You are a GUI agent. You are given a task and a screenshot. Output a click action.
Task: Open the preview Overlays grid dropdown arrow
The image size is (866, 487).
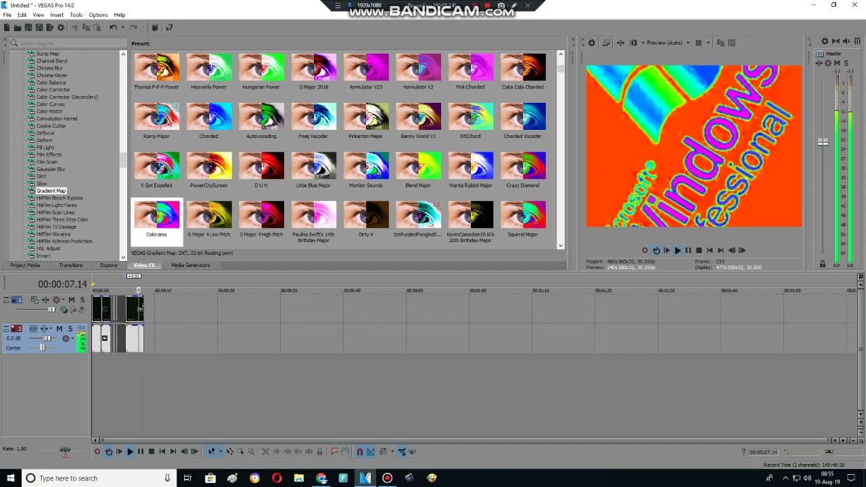coord(708,43)
